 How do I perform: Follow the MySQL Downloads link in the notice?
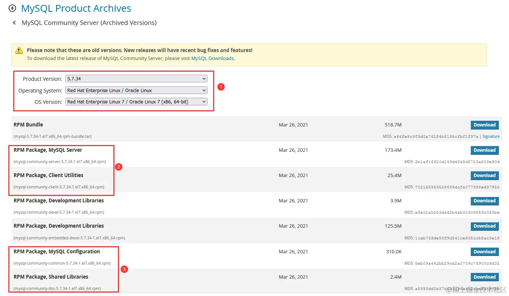[x=212, y=59]
